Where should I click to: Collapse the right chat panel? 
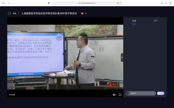[122, 57]
